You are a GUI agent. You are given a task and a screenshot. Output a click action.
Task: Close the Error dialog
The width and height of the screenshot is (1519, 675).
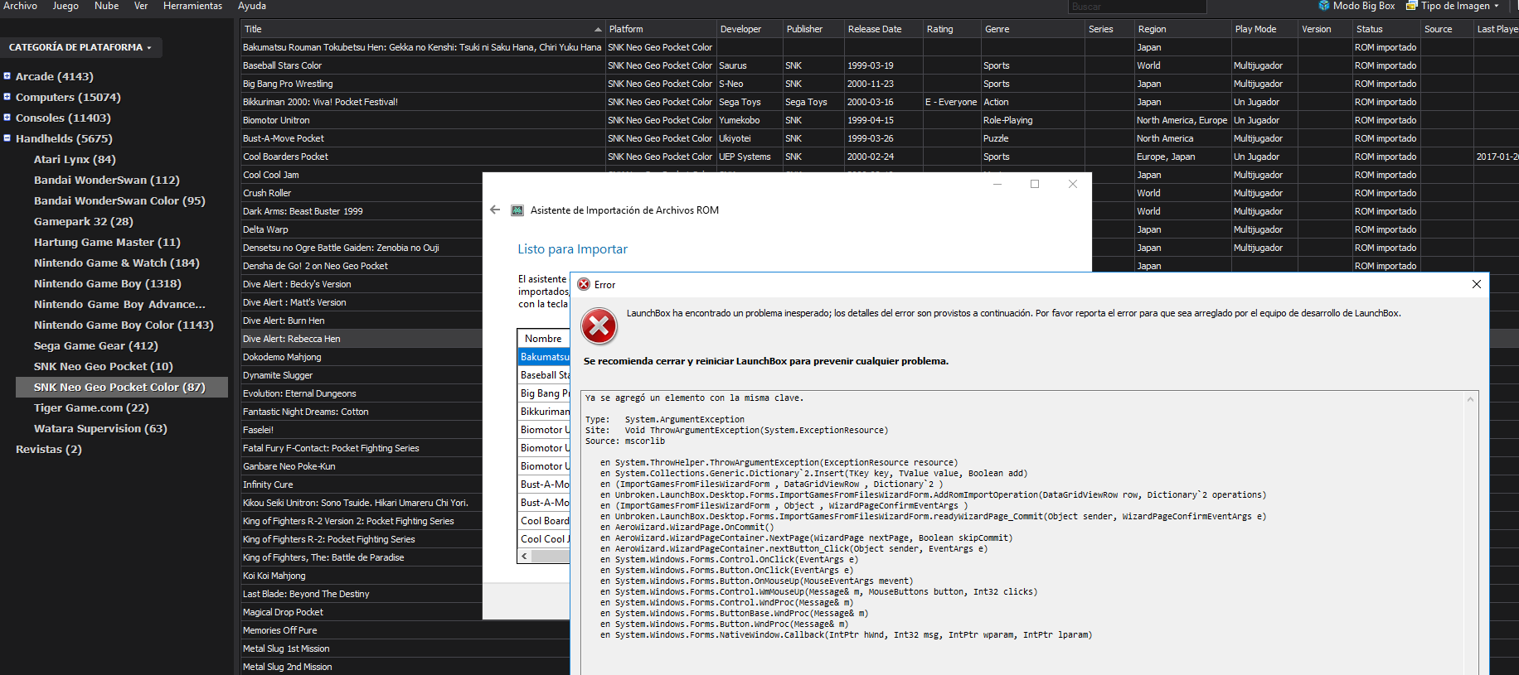pyautogui.click(x=1476, y=284)
